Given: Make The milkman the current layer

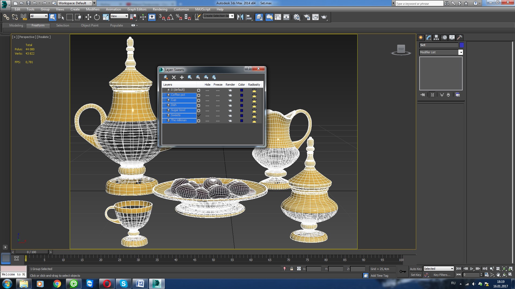Looking at the screenshot, I should point(199,121).
